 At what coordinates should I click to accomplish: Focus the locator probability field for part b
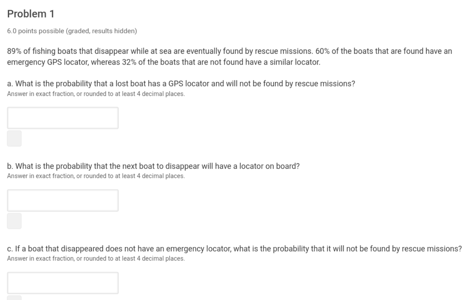click(63, 200)
